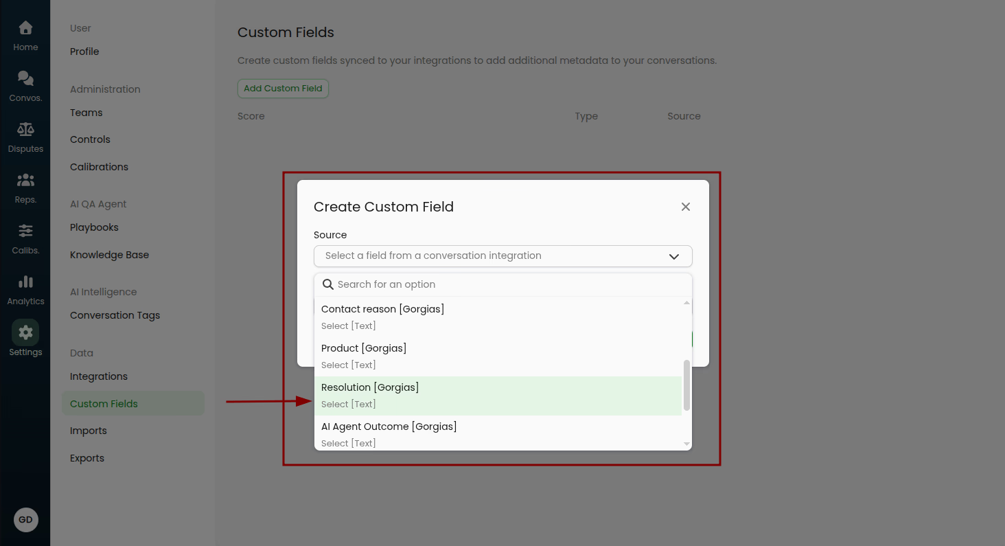Go to Playbooks settings page
Image resolution: width=1005 pixels, height=546 pixels.
[94, 227]
